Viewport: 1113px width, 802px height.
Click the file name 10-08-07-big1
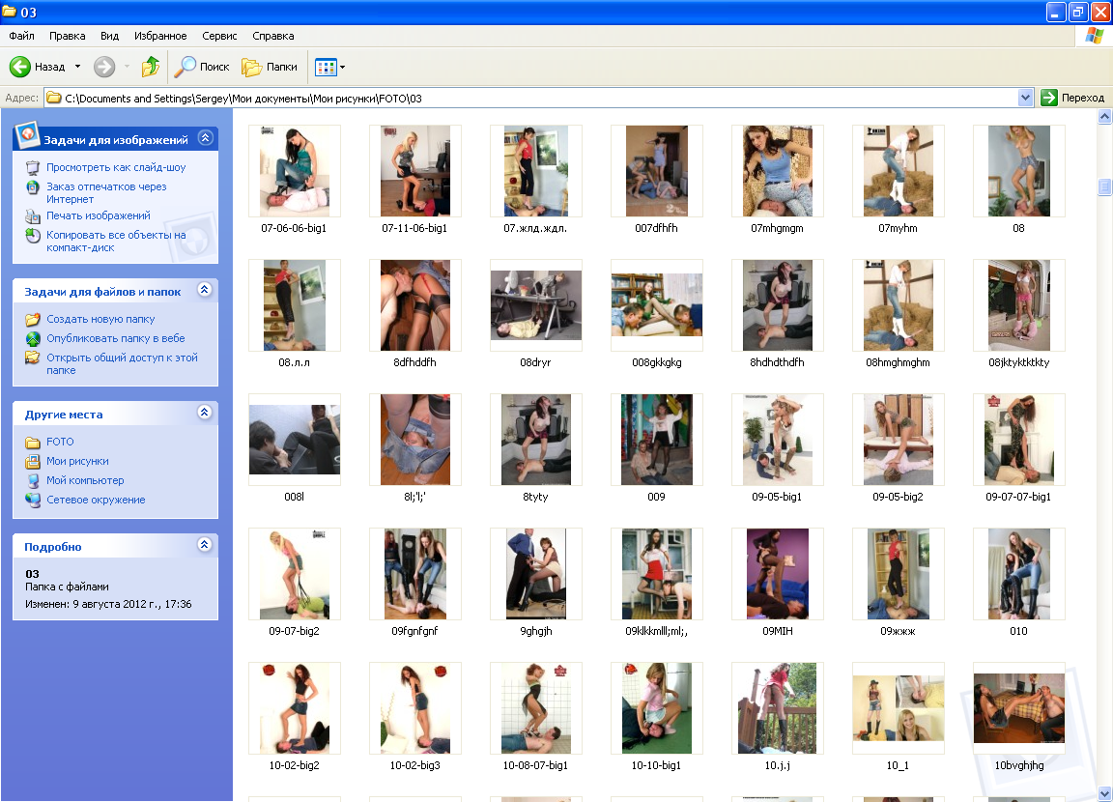(535, 766)
